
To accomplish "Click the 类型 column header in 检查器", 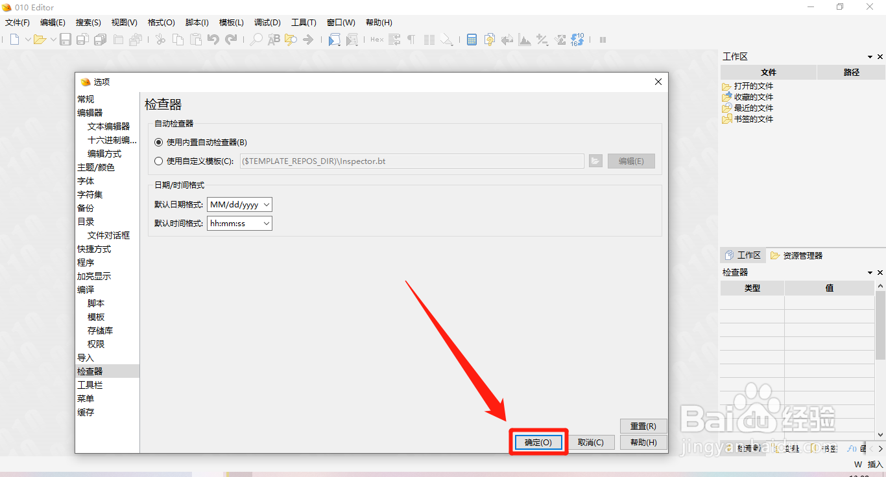I will pos(752,288).
